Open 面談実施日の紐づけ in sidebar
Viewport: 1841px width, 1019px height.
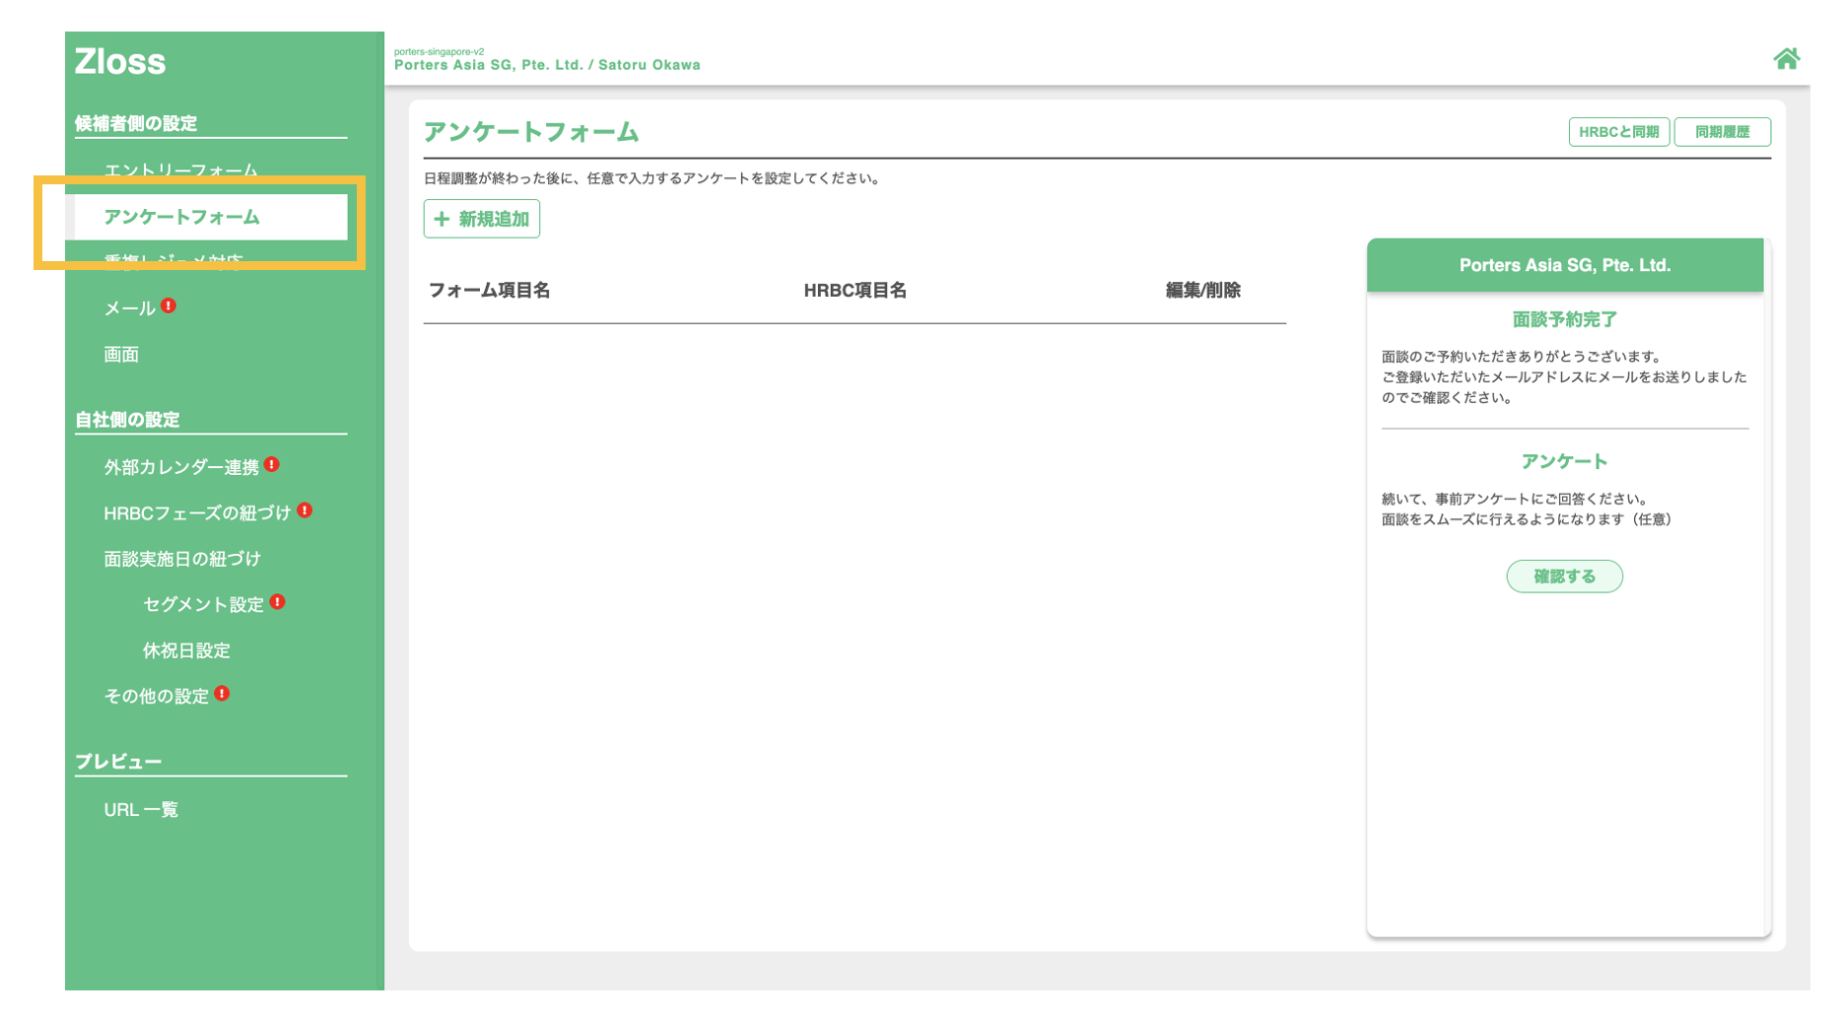[182, 559]
